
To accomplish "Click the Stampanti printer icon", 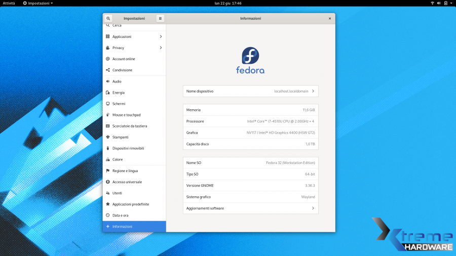I will click(x=107, y=137).
